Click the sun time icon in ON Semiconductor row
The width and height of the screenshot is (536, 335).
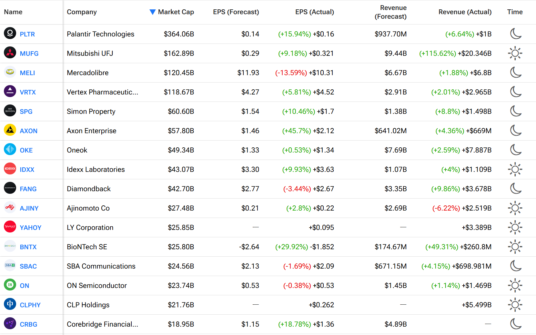[515, 285]
